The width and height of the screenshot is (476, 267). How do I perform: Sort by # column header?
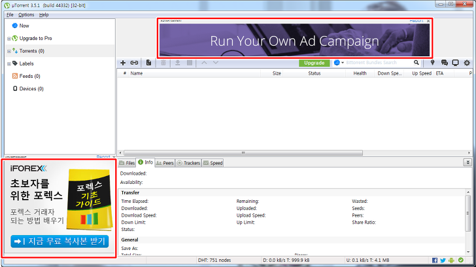(124, 73)
